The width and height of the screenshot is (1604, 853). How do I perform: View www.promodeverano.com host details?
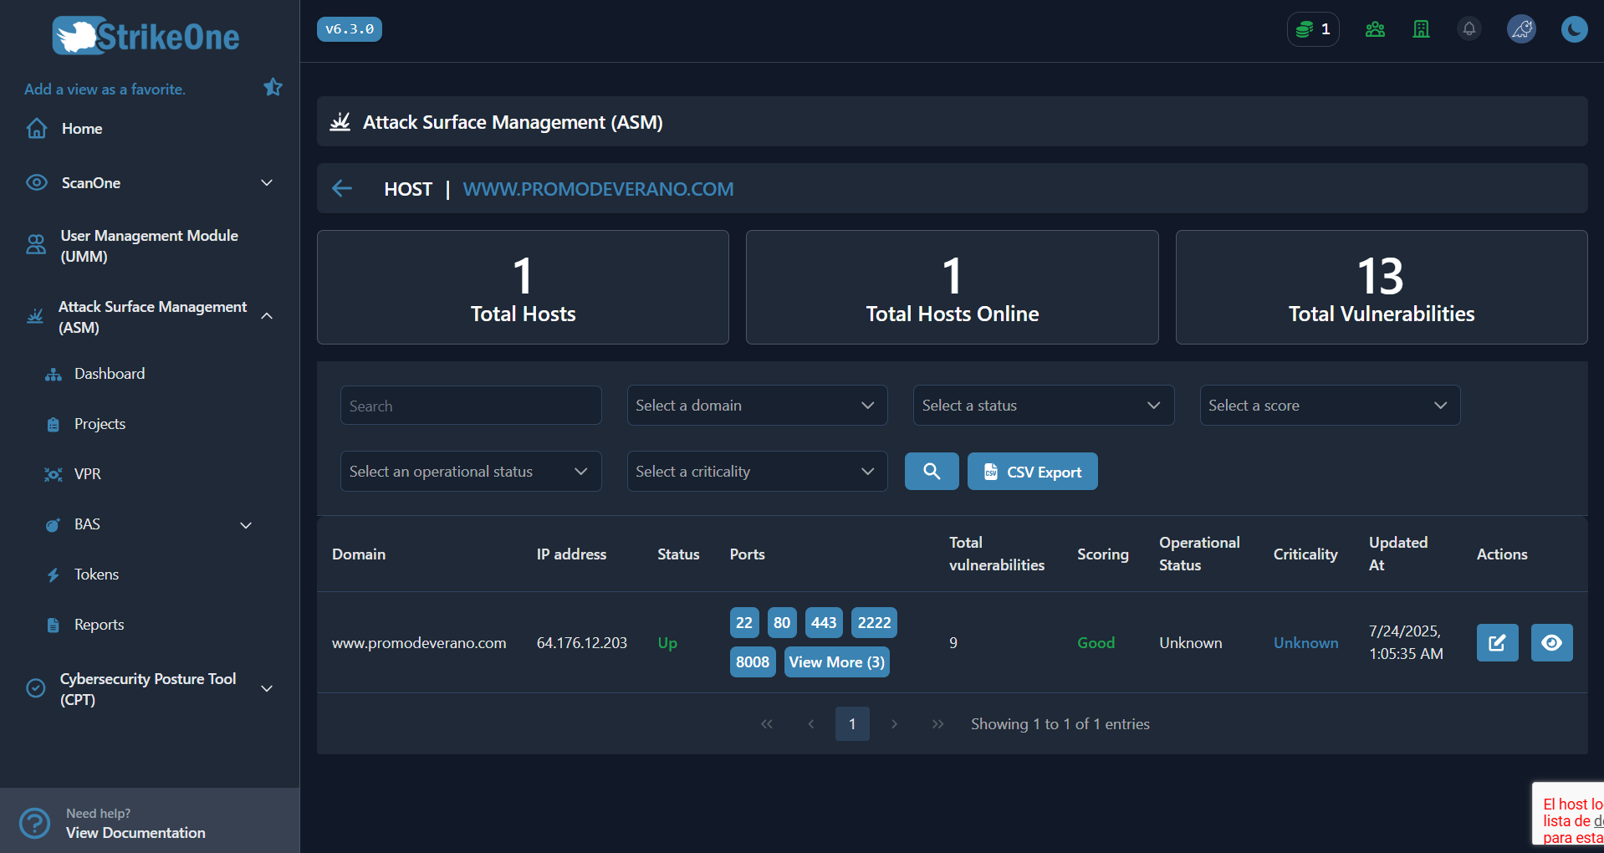pos(1551,642)
